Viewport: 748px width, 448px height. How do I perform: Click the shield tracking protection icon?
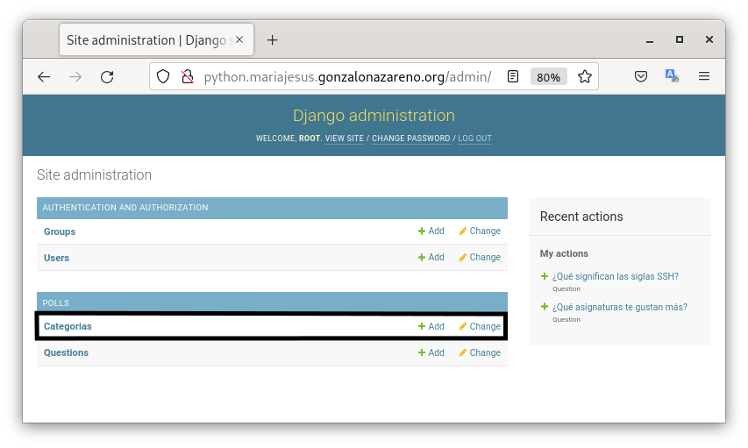tap(163, 77)
